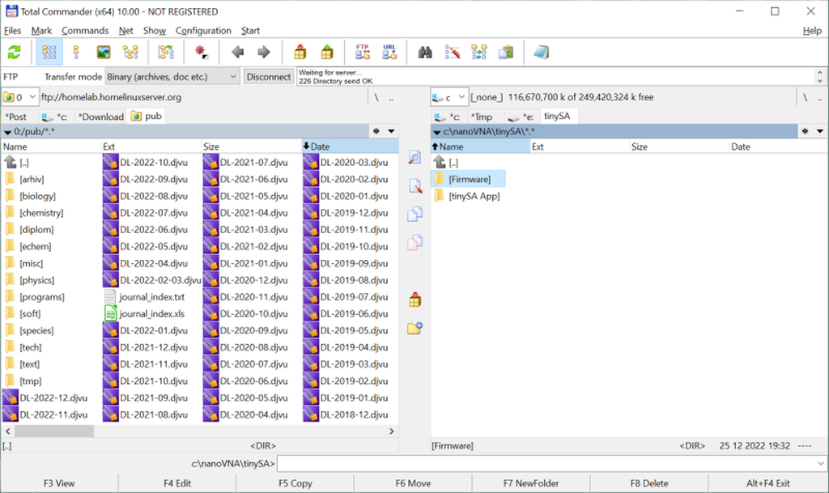Viewport: 829px width, 493px height.
Task: Click the Unpack files toolbar icon
Action: pos(327,53)
